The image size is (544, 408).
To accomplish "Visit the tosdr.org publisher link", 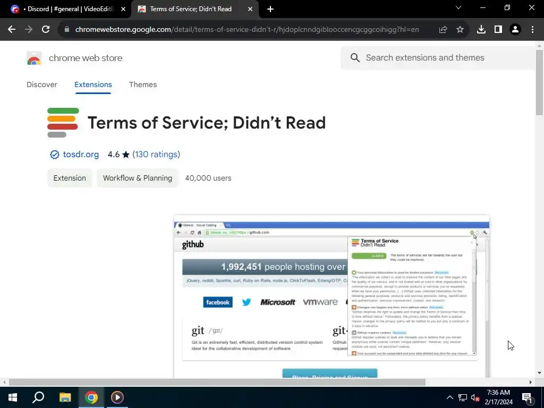I will point(81,155).
